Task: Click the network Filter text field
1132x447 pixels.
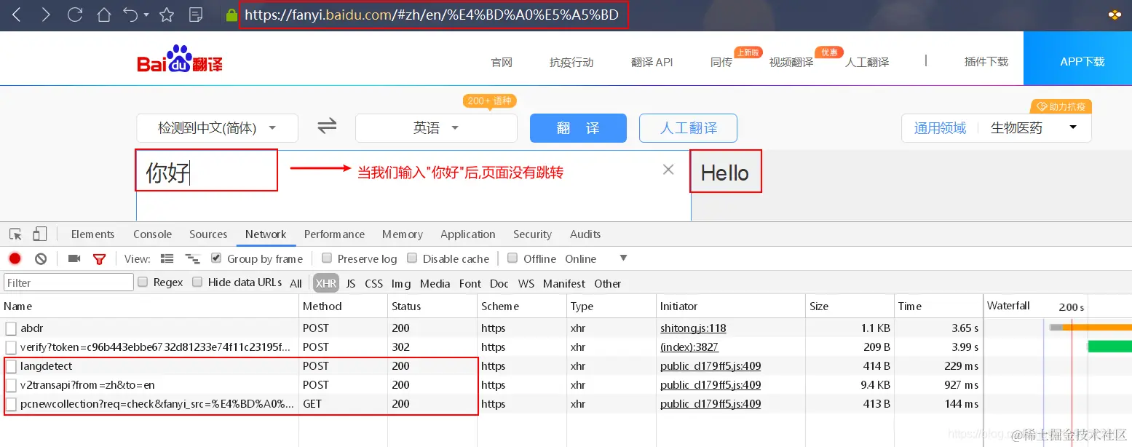Action: click(x=68, y=282)
